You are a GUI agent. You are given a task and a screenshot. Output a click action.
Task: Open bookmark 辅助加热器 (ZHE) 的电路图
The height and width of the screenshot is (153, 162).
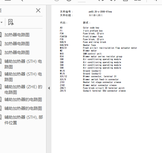(23, 90)
